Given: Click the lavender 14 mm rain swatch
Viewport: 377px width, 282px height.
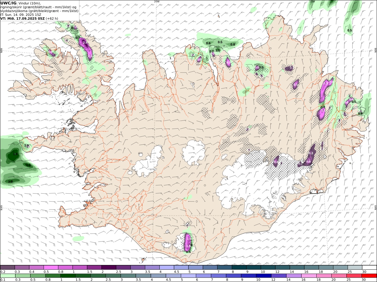Looking at the screenshot, I should click(x=293, y=276).
